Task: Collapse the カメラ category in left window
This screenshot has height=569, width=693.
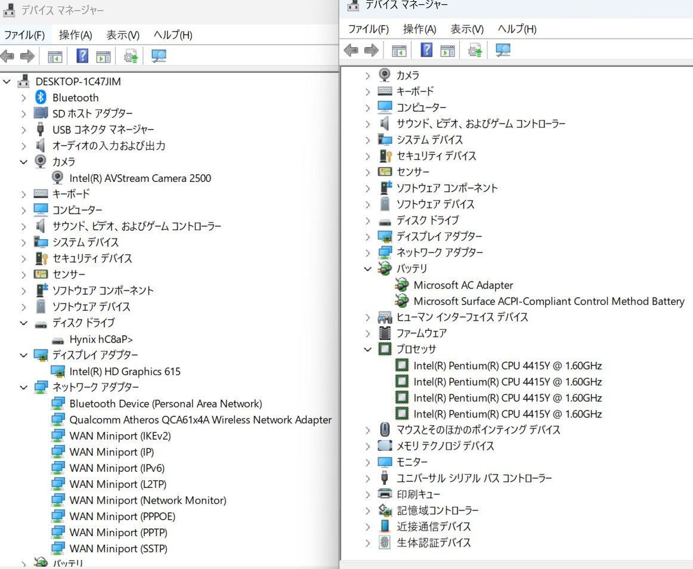Action: (x=23, y=162)
